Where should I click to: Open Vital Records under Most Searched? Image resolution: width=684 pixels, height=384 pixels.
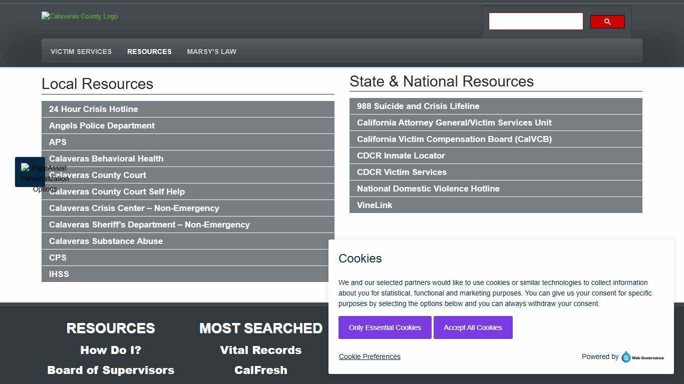point(260,350)
